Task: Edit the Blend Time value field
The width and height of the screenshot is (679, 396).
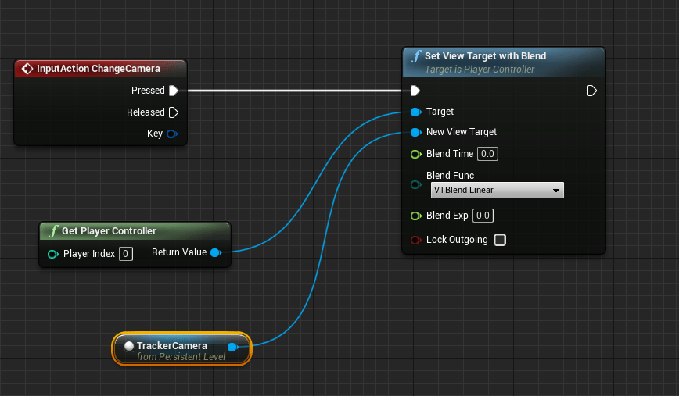Action: pos(487,154)
